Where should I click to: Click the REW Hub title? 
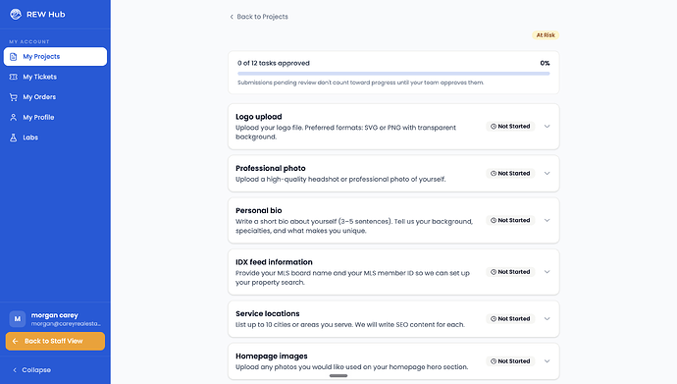[x=46, y=15]
